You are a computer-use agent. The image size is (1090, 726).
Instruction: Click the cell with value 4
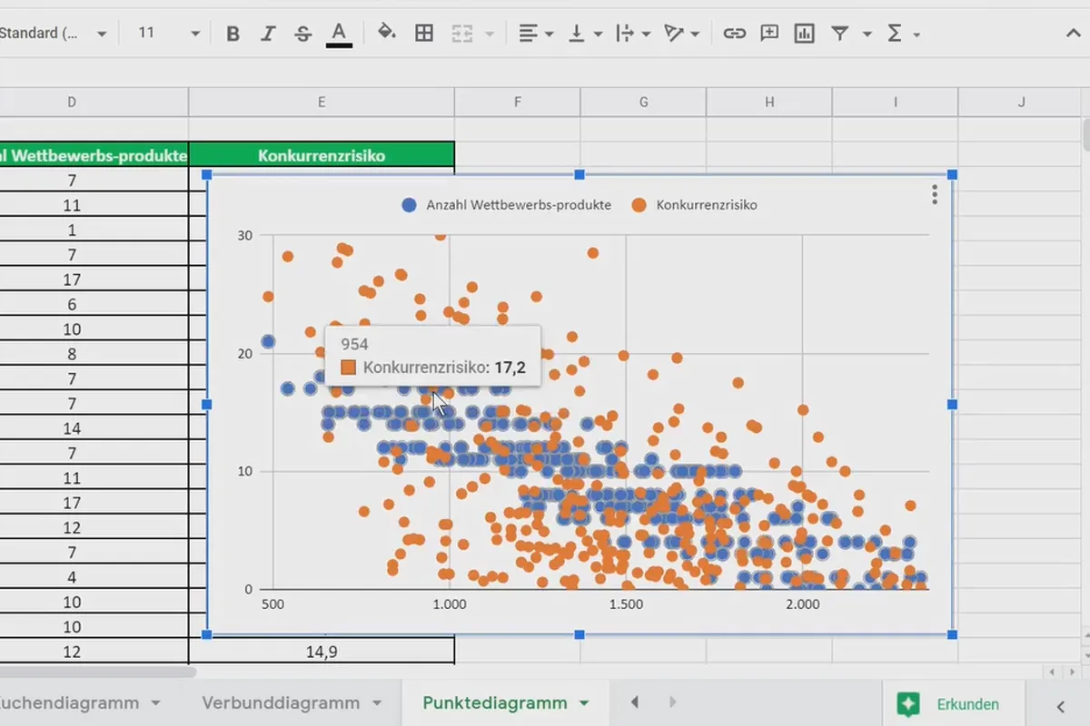(72, 577)
